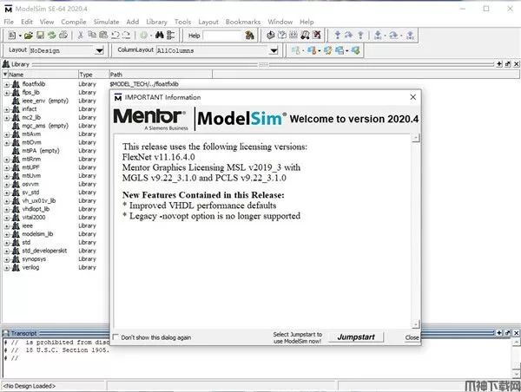Open file using the folder icon
The width and height of the screenshot is (521, 392).
click(29, 35)
